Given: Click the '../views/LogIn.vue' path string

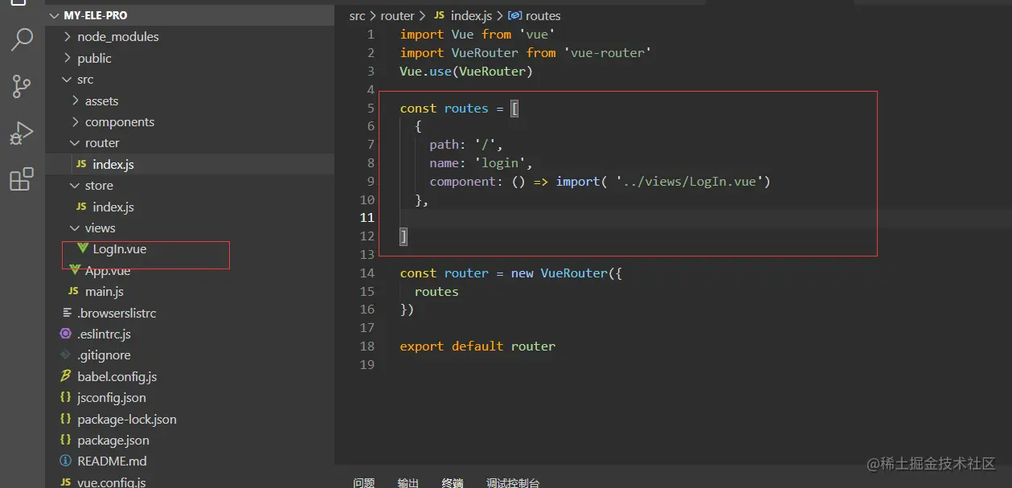Looking at the screenshot, I should tap(690, 182).
